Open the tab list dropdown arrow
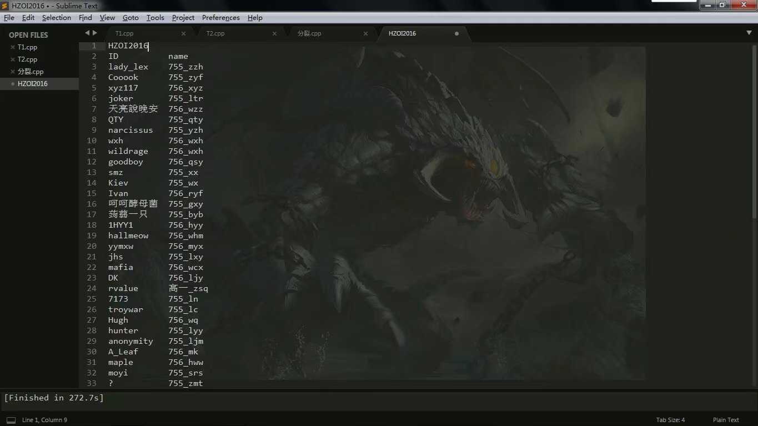Image resolution: width=758 pixels, height=426 pixels. point(749,33)
